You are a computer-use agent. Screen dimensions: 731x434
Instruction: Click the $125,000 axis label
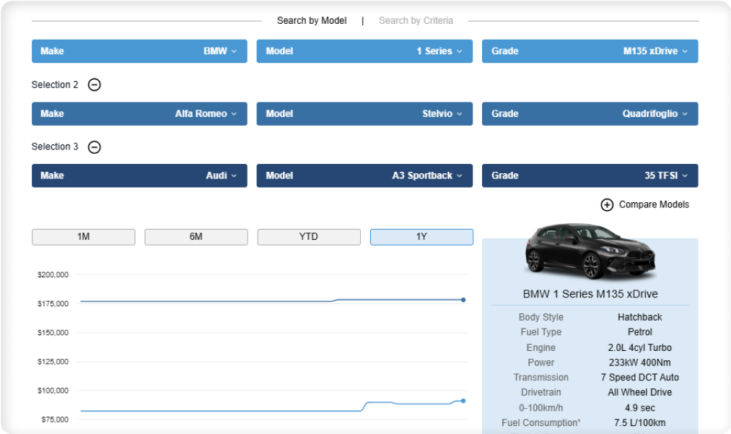(53, 362)
